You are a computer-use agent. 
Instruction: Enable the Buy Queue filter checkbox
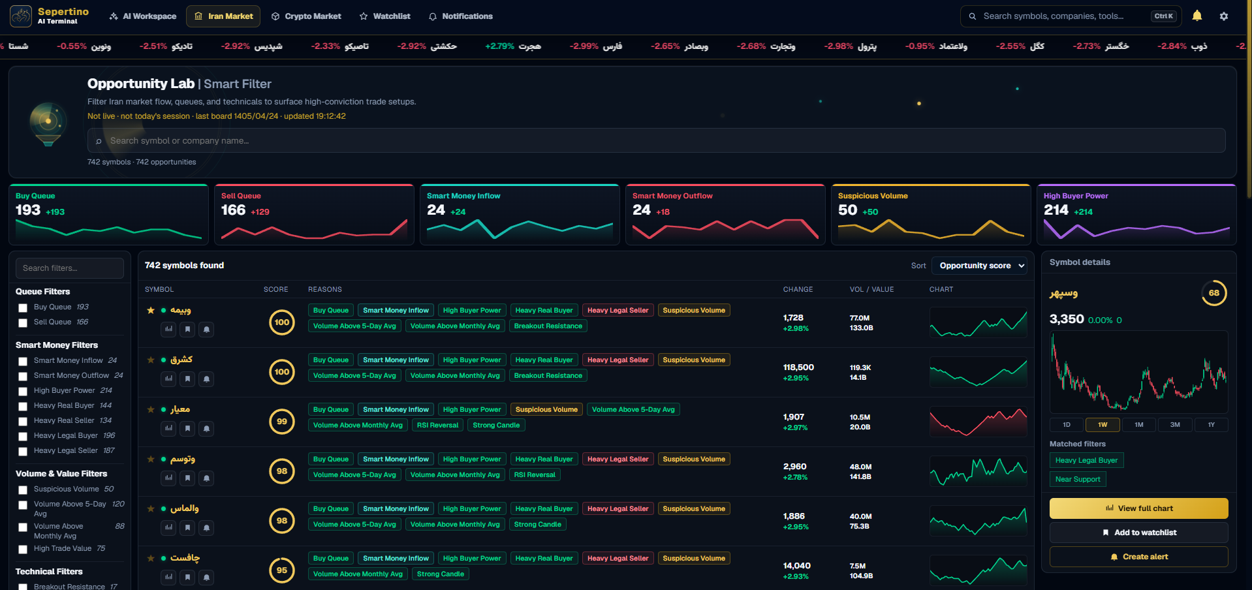(x=23, y=307)
